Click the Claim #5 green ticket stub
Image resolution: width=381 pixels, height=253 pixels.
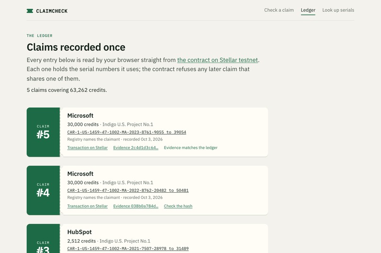point(43,132)
